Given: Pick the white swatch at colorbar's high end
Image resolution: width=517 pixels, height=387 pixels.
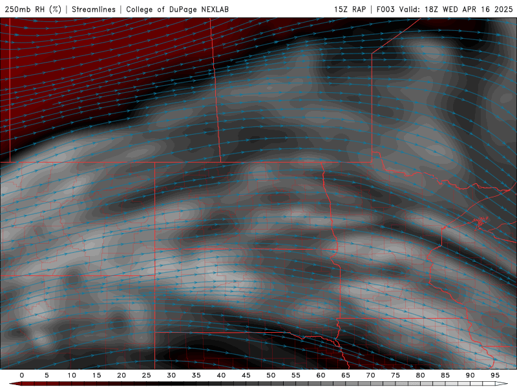Looking at the screenshot, I should 500,384.
